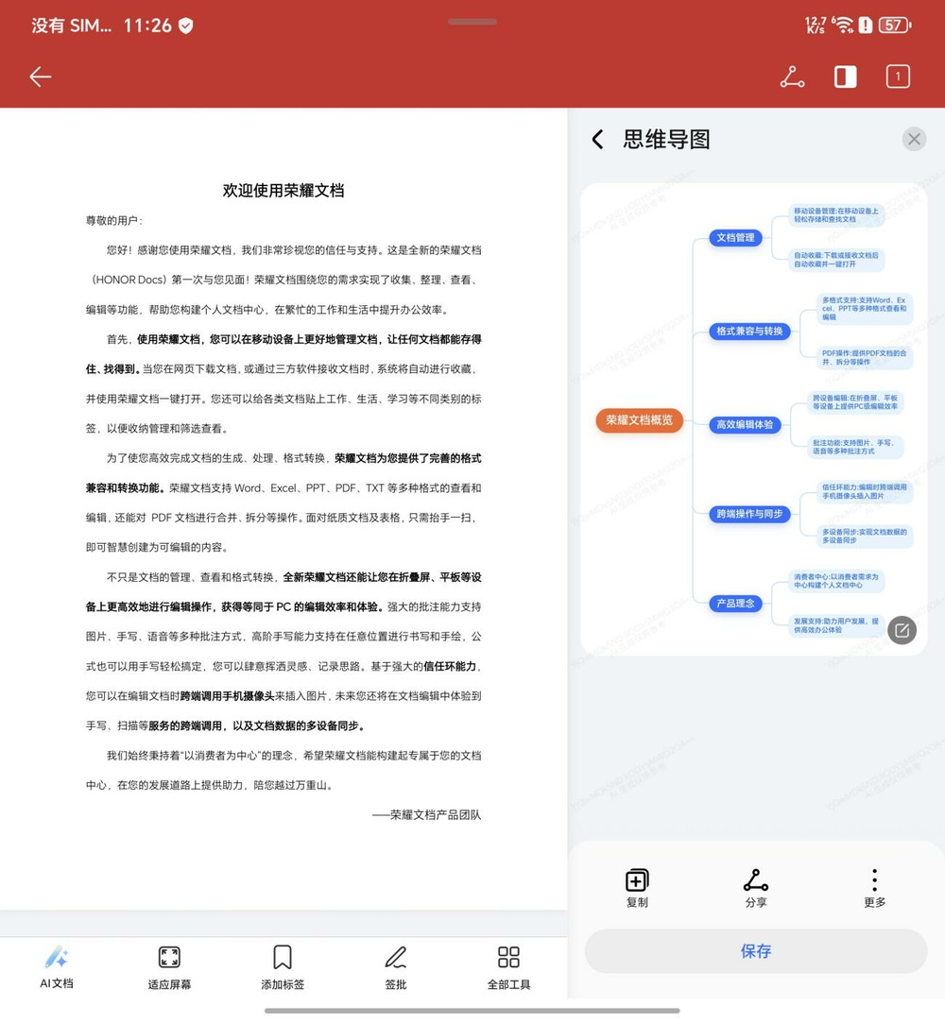Image resolution: width=945 pixels, height=1023 pixels.
Task: Tap the edit icon on the mind map
Action: pyautogui.click(x=902, y=630)
